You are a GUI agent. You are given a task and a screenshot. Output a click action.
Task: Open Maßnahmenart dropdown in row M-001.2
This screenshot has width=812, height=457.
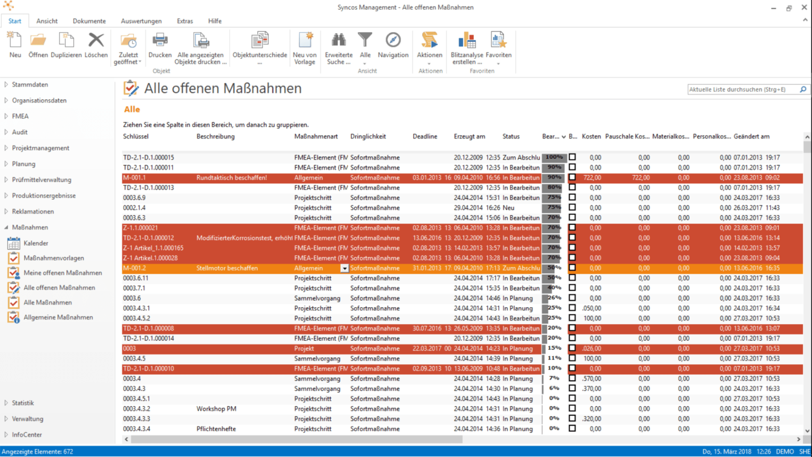[x=344, y=269]
